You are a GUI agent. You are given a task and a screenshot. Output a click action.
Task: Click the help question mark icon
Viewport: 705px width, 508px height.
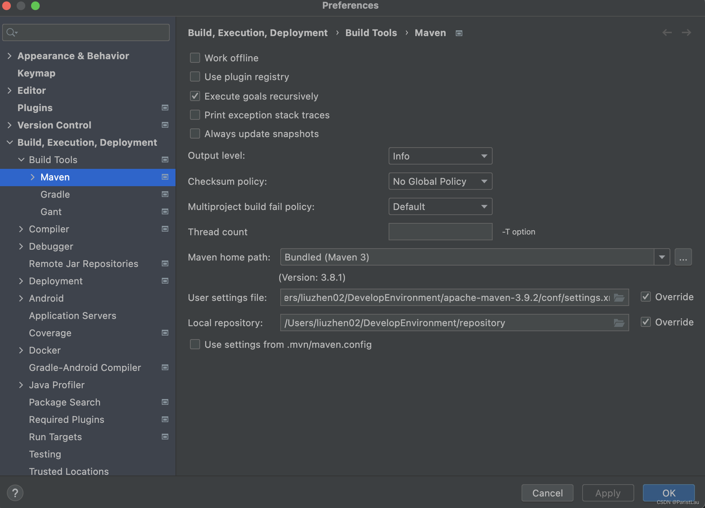click(15, 493)
